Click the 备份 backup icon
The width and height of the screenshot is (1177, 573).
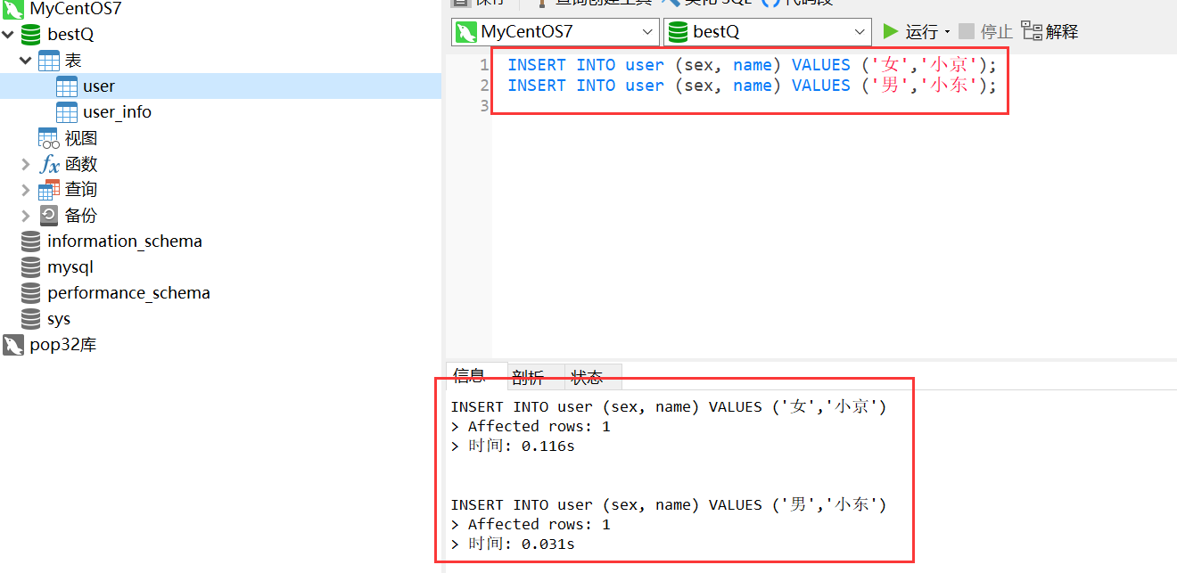coord(49,216)
